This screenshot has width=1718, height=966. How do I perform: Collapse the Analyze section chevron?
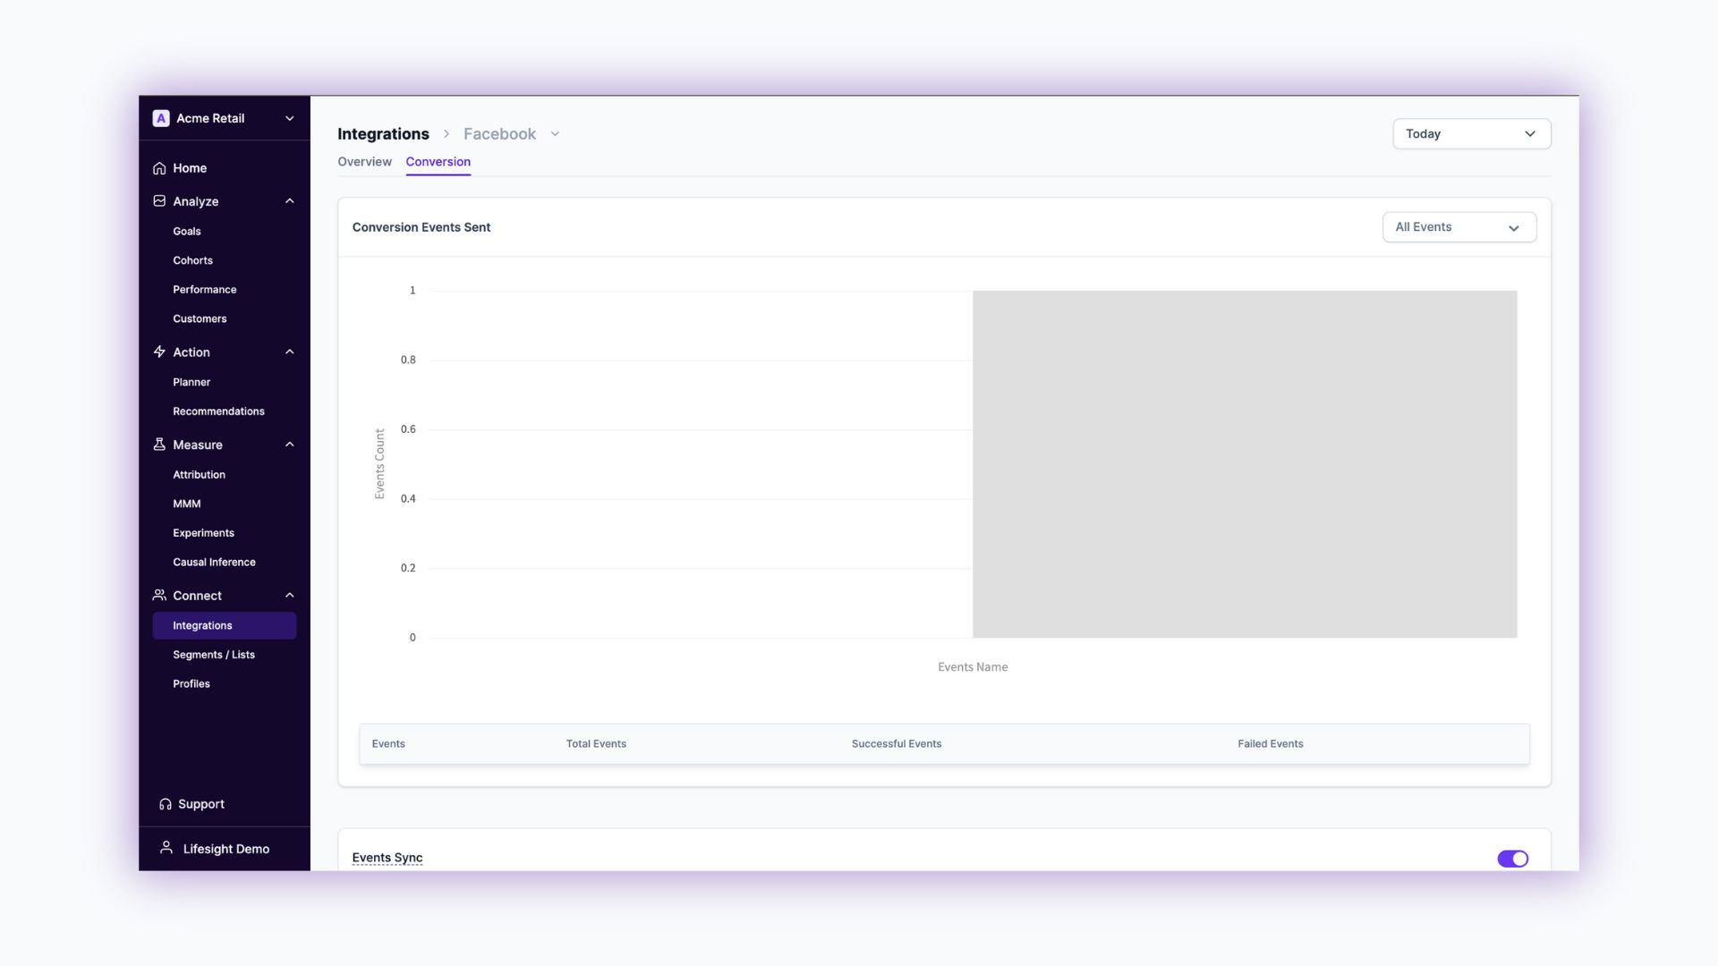[289, 201]
